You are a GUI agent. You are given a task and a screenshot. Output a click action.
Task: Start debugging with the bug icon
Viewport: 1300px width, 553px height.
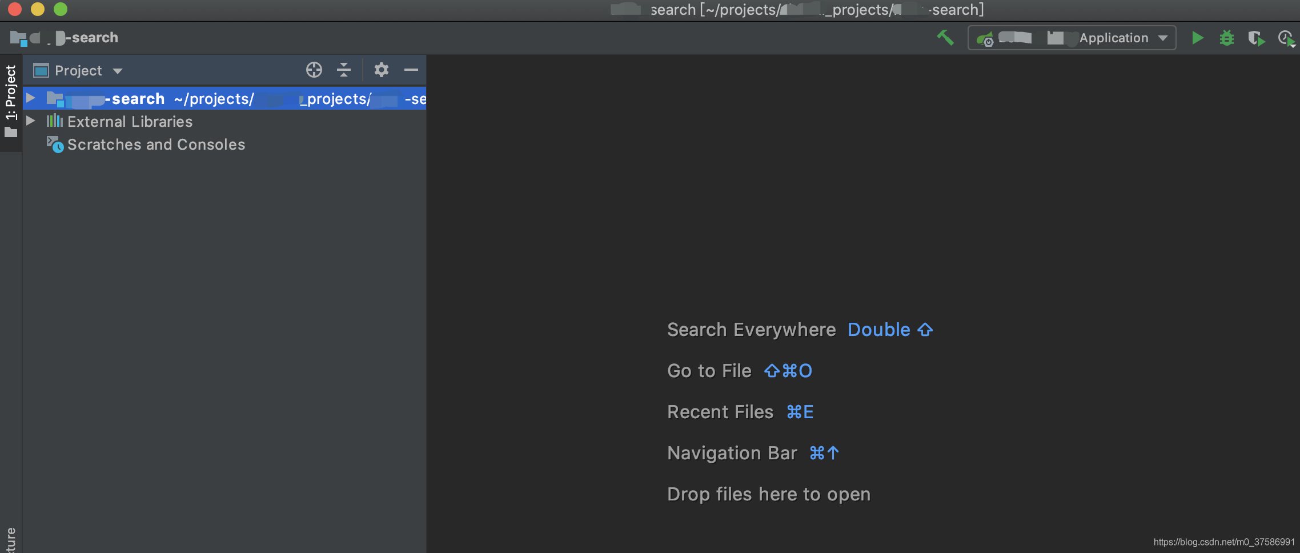click(1226, 38)
